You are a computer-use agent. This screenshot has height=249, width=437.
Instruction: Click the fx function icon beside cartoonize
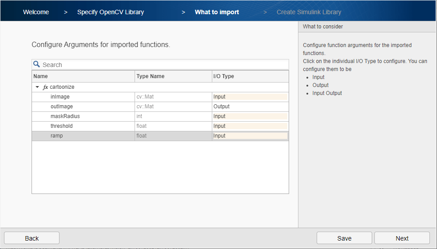45,87
